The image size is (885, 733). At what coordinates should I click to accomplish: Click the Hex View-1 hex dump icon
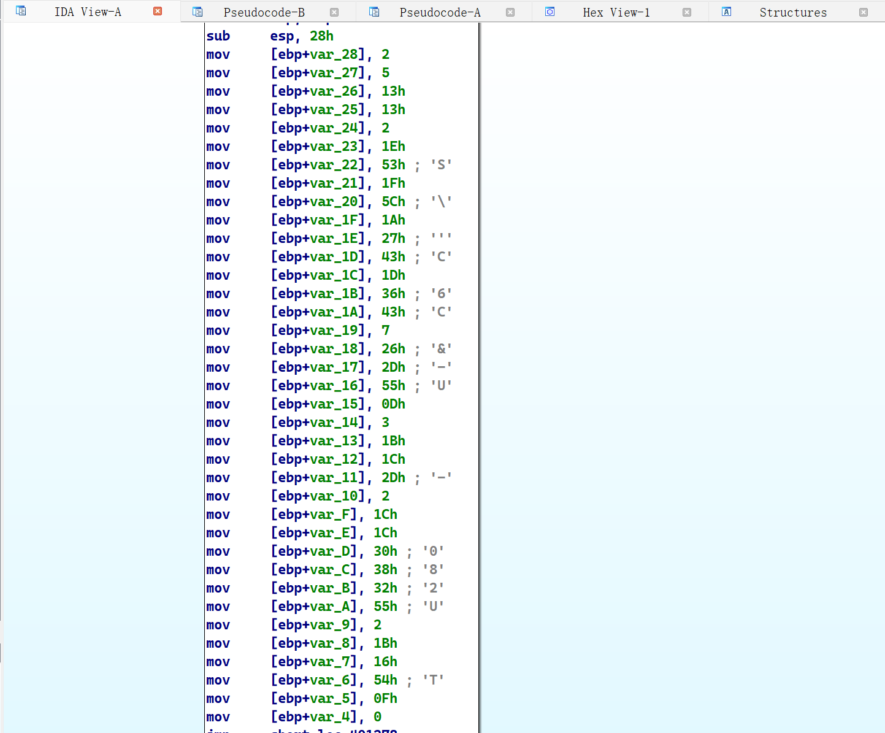point(549,11)
